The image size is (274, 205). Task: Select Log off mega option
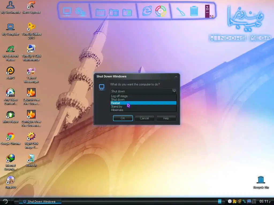click(143, 96)
